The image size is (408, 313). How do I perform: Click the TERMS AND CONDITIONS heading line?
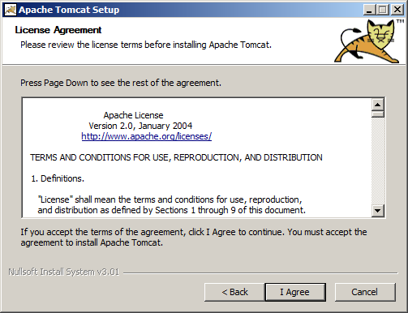(176, 157)
